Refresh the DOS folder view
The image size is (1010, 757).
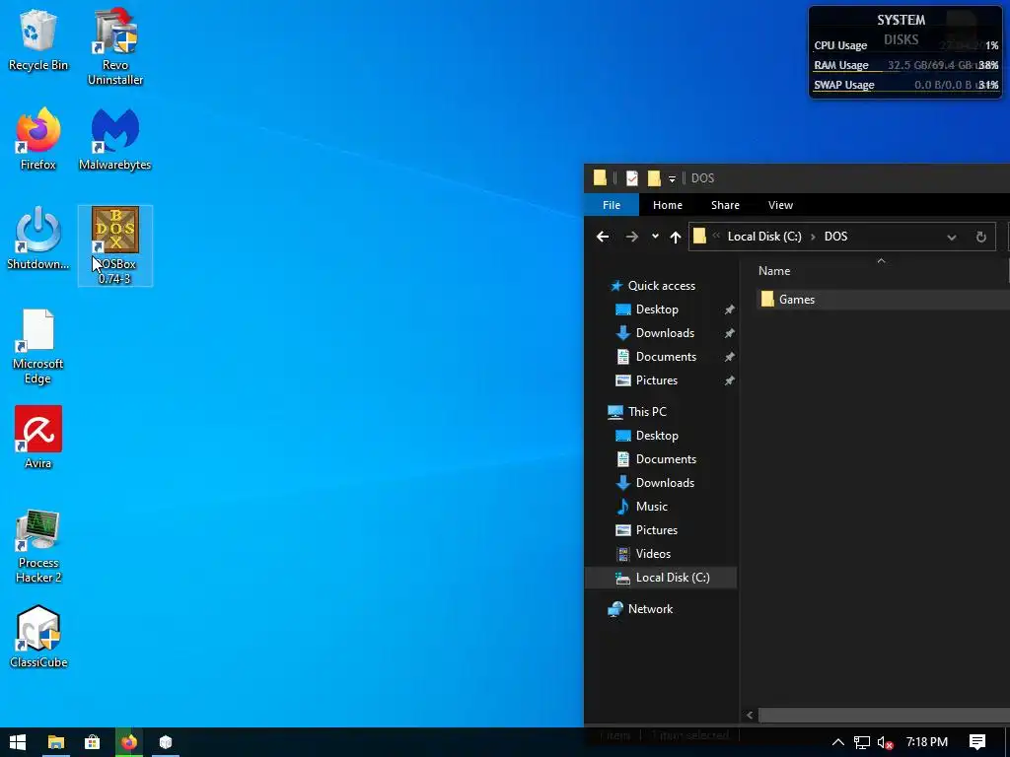click(x=981, y=237)
